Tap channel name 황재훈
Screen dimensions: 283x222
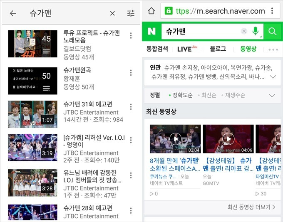pos(72,79)
